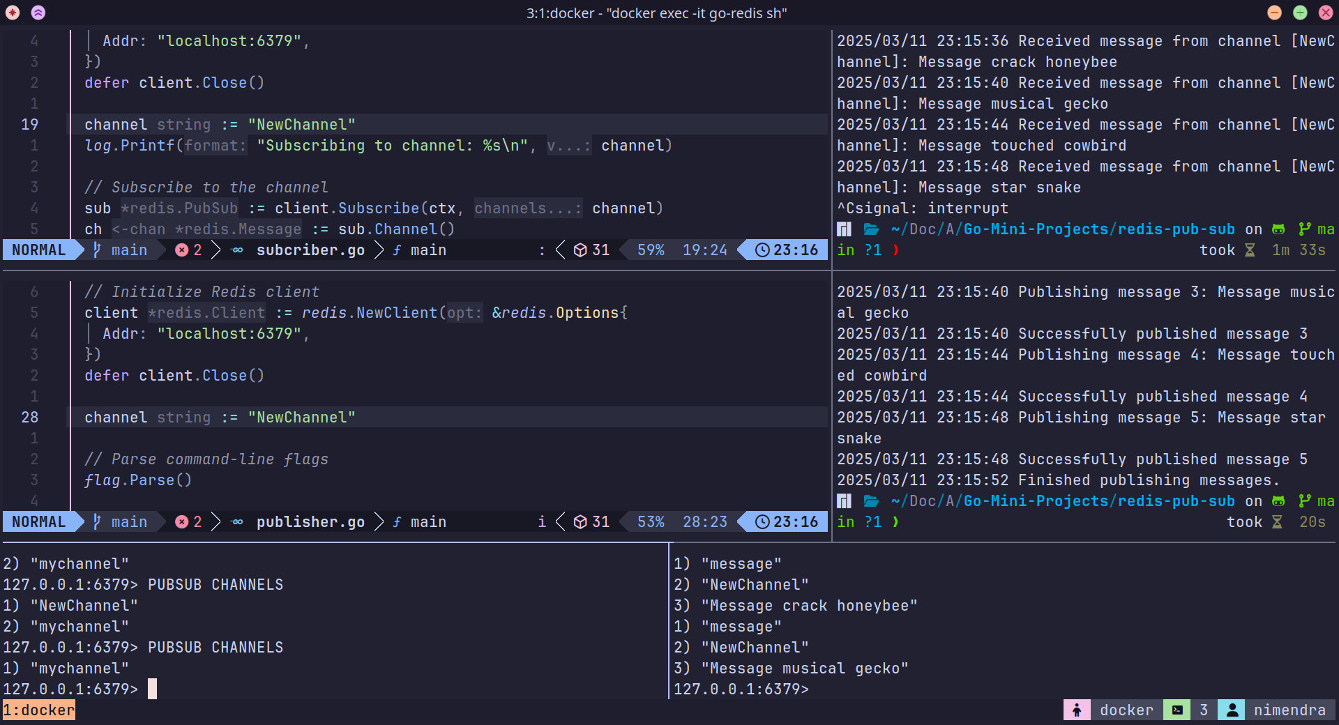Click the open folder icon in the prompt that took 20s

[871, 501]
